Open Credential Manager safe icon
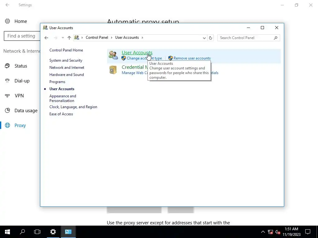This screenshot has height=238, width=318. click(x=113, y=70)
